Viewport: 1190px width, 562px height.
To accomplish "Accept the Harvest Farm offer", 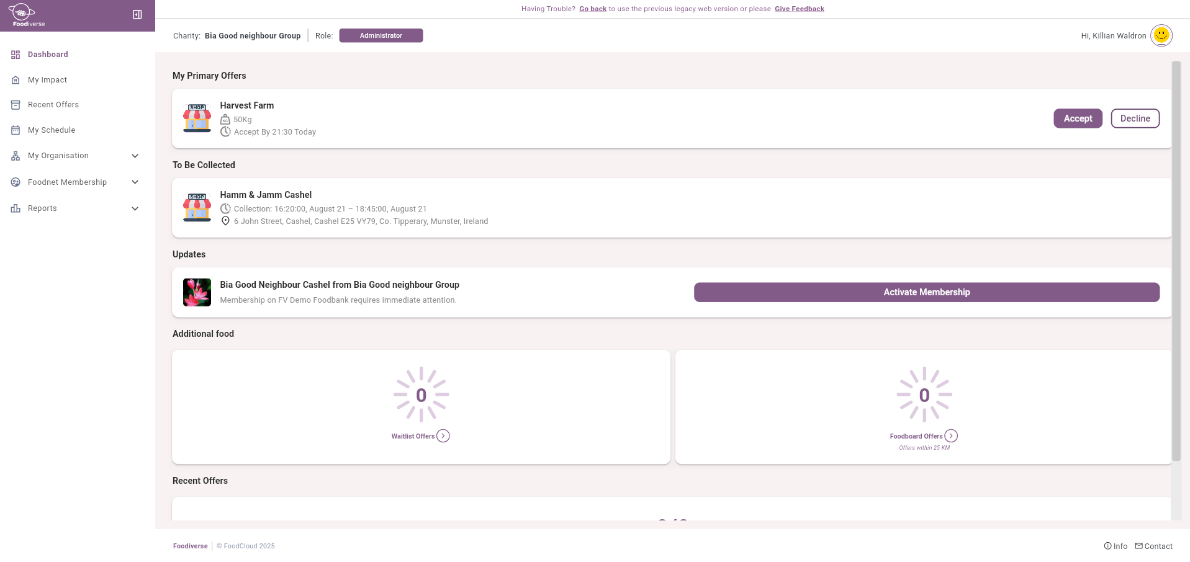I will coord(1078,118).
